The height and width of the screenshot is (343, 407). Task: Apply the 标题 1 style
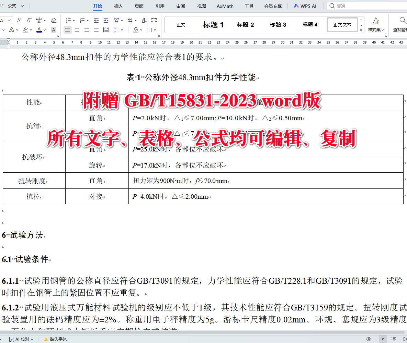tap(213, 24)
